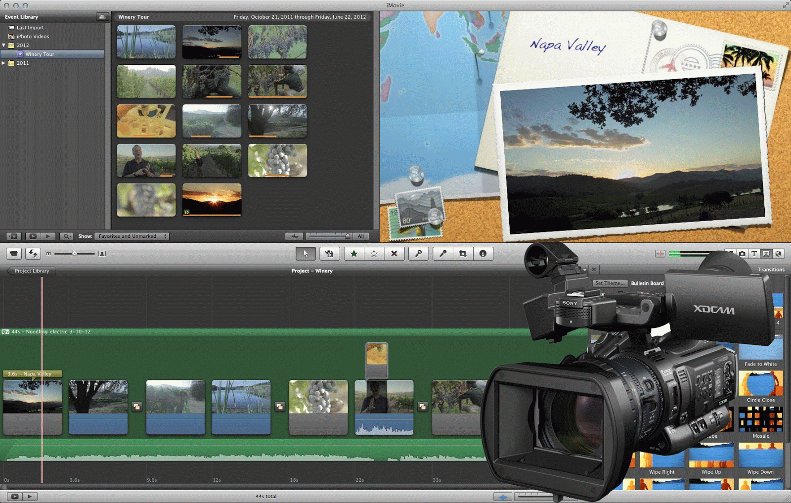Play the project full screen
This screenshot has height=503, width=791.
[x=14, y=496]
